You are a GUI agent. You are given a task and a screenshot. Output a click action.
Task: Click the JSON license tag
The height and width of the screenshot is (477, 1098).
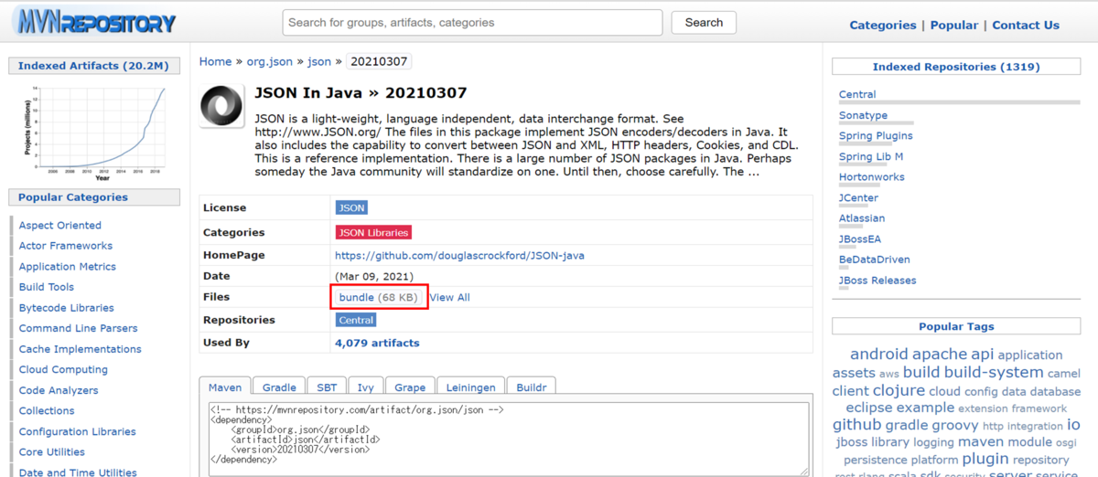click(352, 207)
